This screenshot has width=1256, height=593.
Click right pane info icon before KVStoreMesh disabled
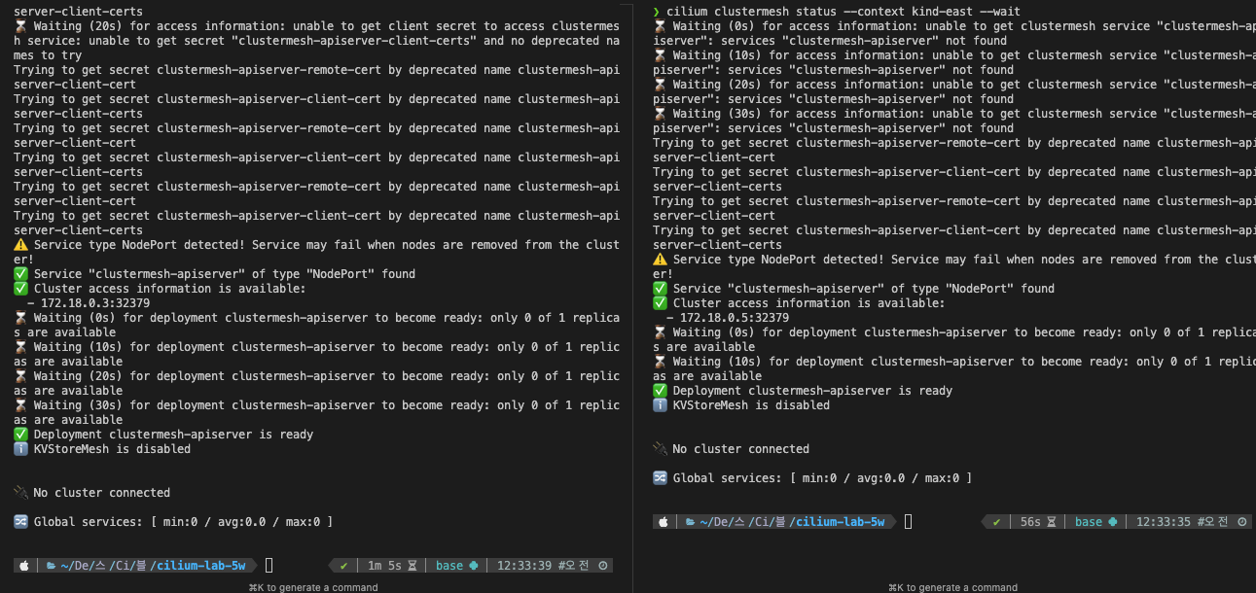click(x=660, y=405)
